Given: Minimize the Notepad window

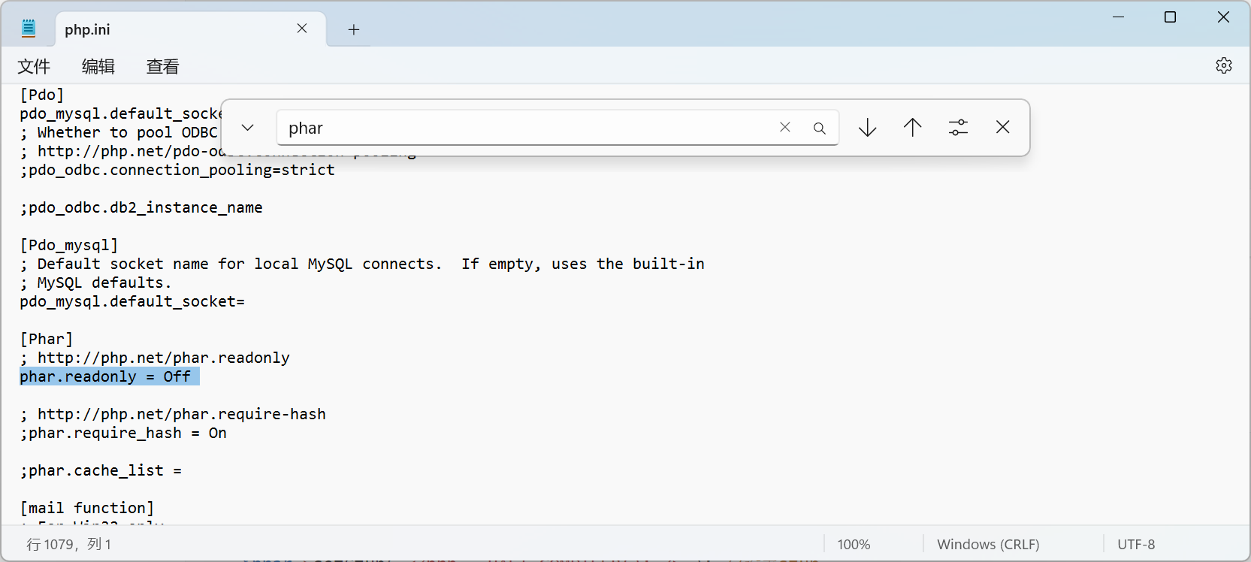Looking at the screenshot, I should [x=1118, y=17].
